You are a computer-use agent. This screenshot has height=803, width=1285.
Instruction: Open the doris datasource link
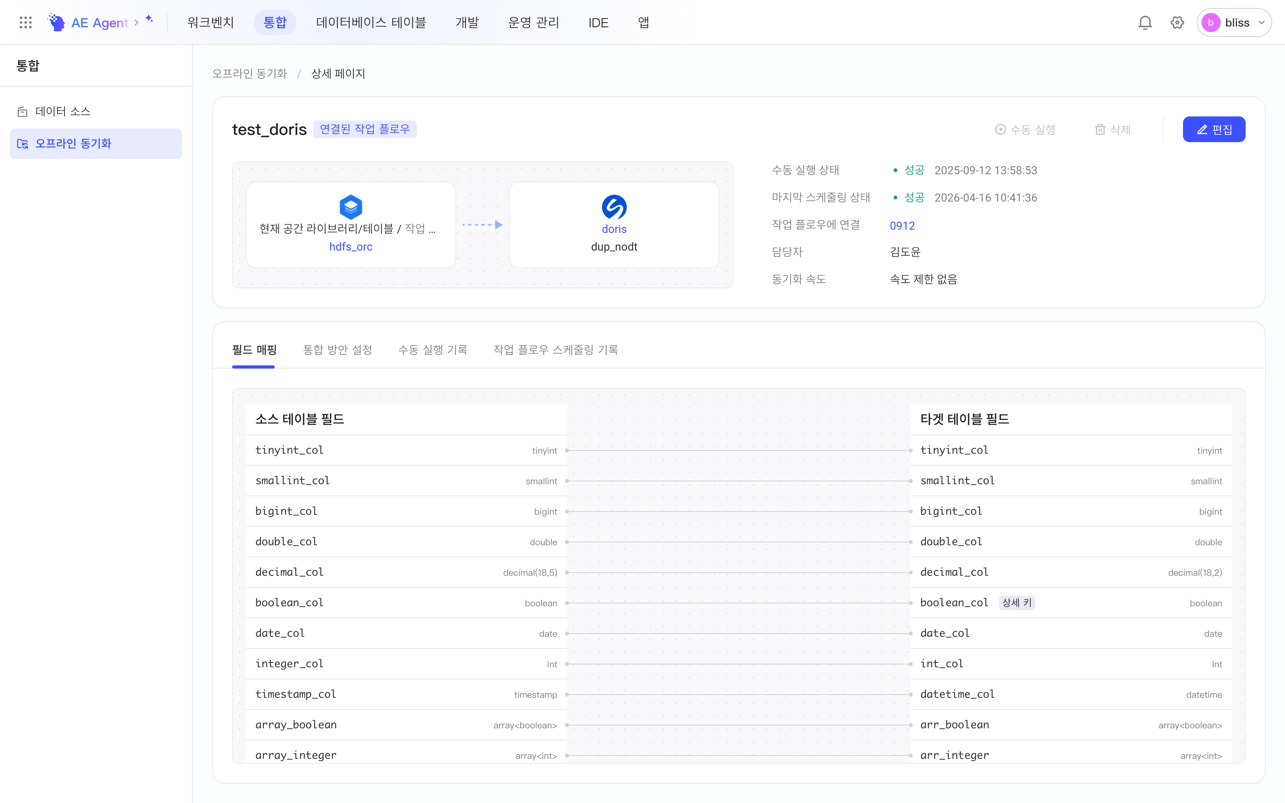(x=614, y=229)
